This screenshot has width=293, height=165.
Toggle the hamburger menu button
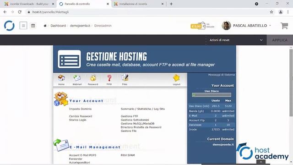pyautogui.click(x=23, y=26)
